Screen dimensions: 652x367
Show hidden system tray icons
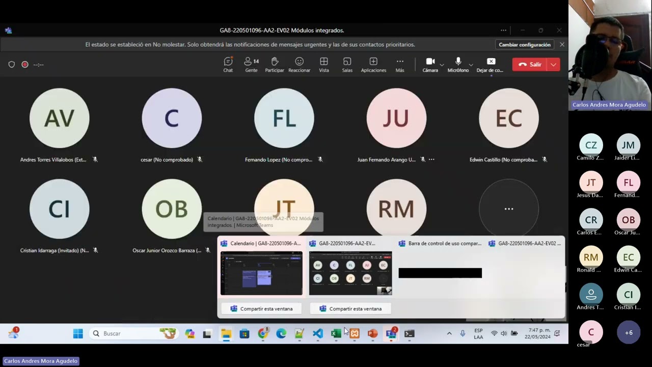point(449,334)
